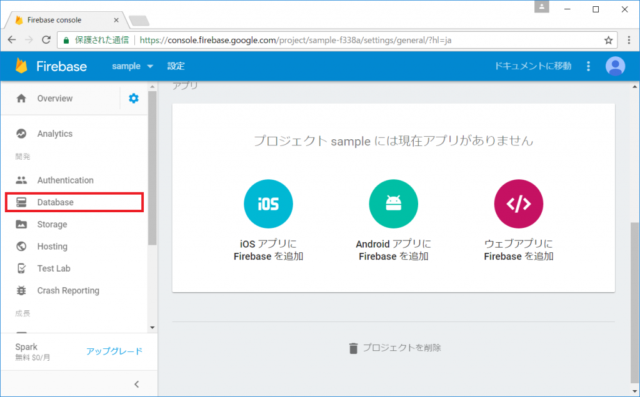Bookmark the page with the star icon
640x397 pixels.
[608, 40]
